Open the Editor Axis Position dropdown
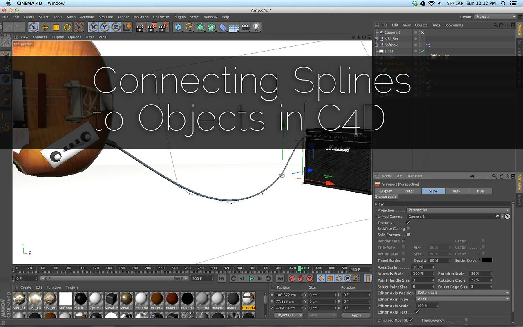This screenshot has height=327, width=523. tap(463, 293)
